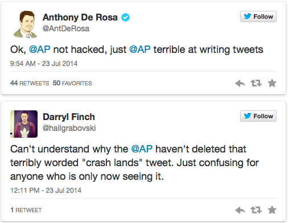The image size is (288, 223).
Task: Follow Anthony De Rosa
Action: click(x=258, y=16)
